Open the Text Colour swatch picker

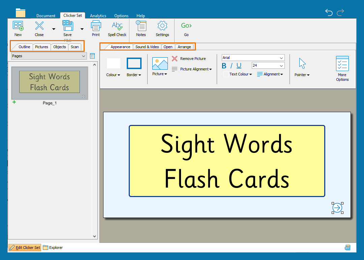click(x=226, y=74)
